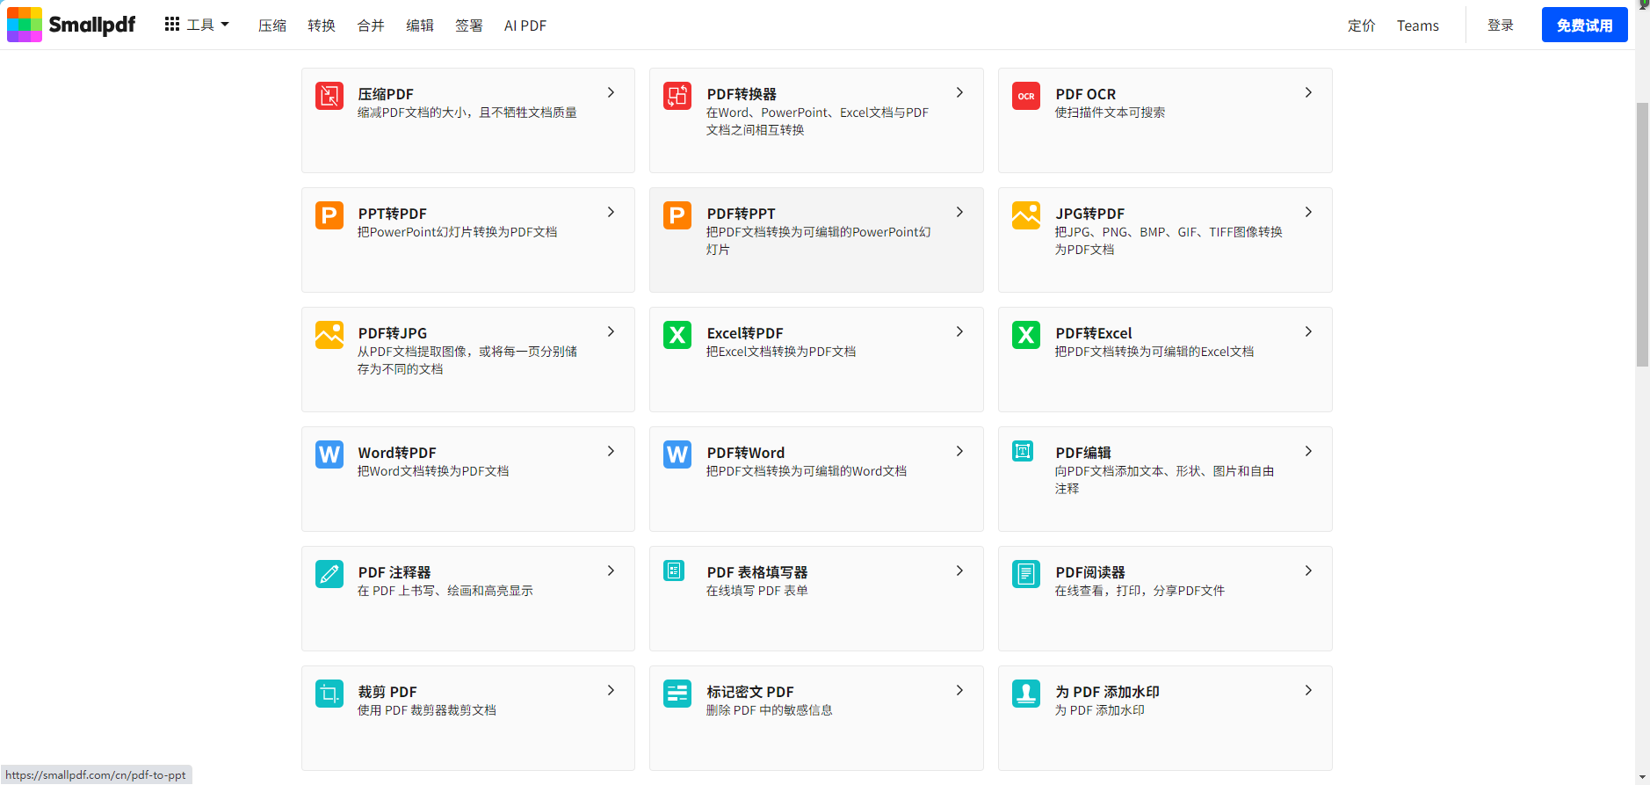This screenshot has width=1650, height=785.
Task: Click the 标记密文 PDF redact icon
Action: (677, 694)
